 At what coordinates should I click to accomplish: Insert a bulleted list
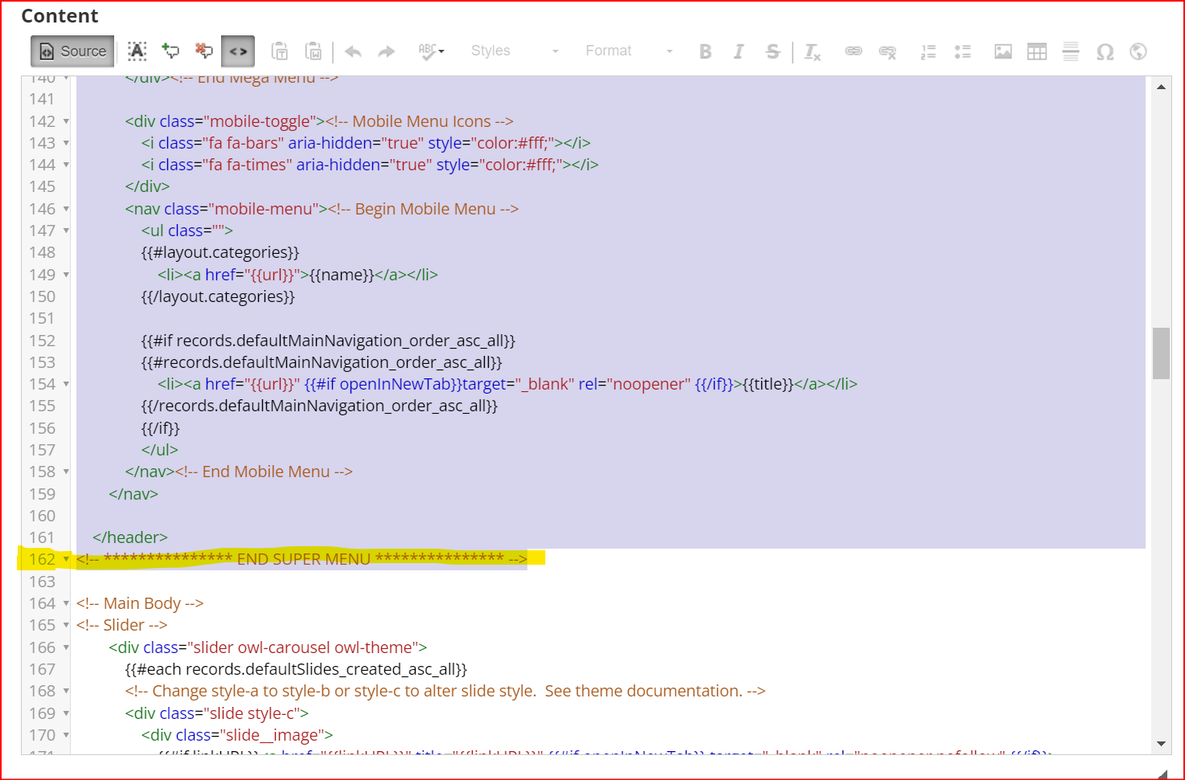962,51
